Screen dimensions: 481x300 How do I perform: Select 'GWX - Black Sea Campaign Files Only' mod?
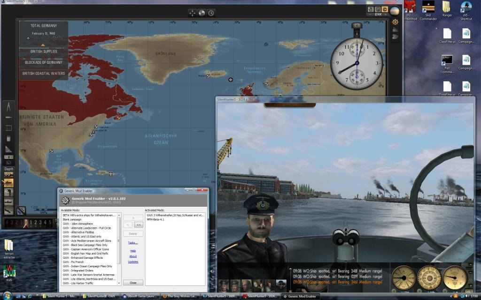[85, 245]
